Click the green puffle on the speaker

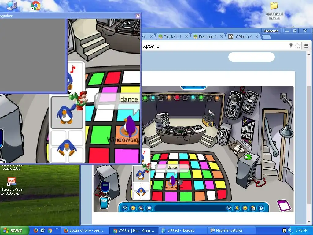point(248,157)
